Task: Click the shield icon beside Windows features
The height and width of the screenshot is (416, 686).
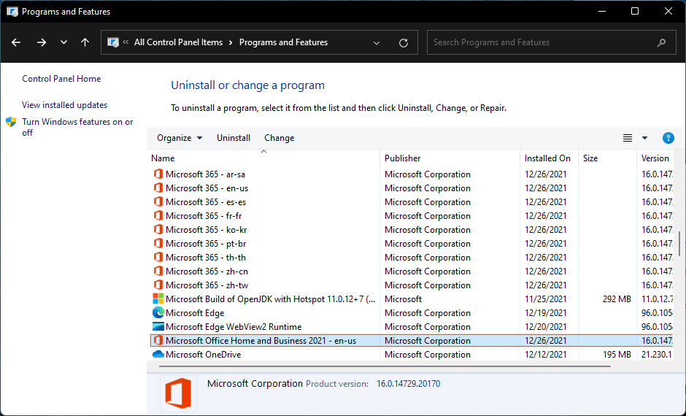Action: click(11, 122)
